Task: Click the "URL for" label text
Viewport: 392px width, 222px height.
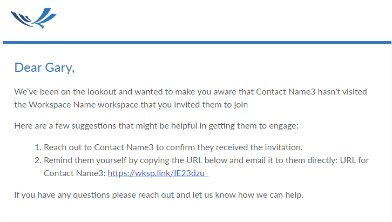Action: point(354,160)
